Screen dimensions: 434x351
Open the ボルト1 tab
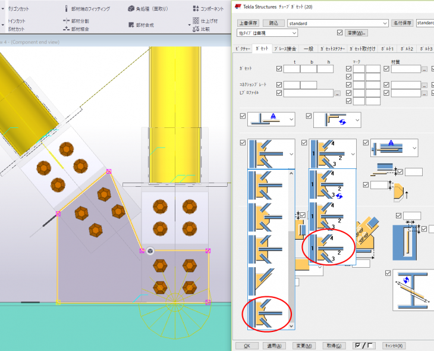(x=386, y=48)
